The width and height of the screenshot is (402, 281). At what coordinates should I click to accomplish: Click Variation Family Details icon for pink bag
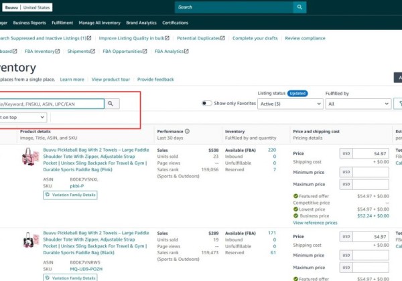click(x=48, y=195)
